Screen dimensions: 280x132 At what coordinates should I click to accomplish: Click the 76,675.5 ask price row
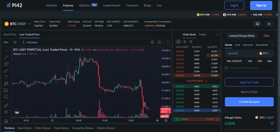pos(197,76)
